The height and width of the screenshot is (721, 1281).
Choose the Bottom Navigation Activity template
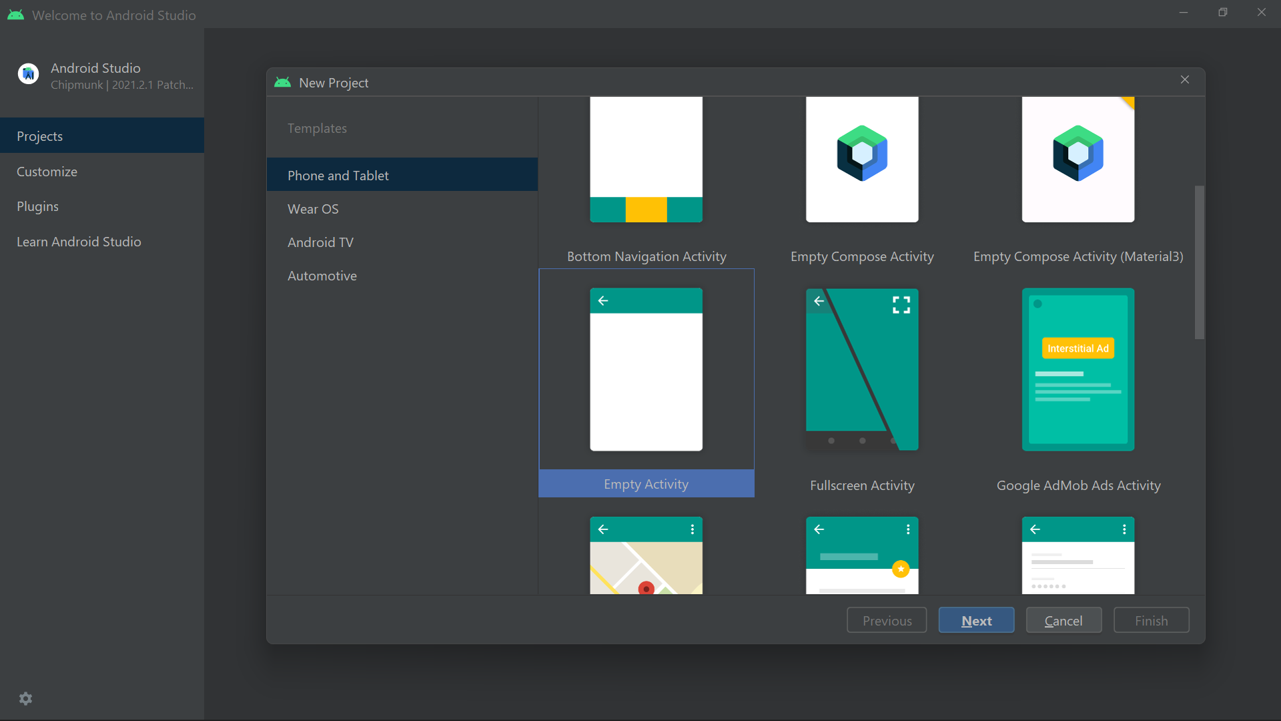click(647, 180)
